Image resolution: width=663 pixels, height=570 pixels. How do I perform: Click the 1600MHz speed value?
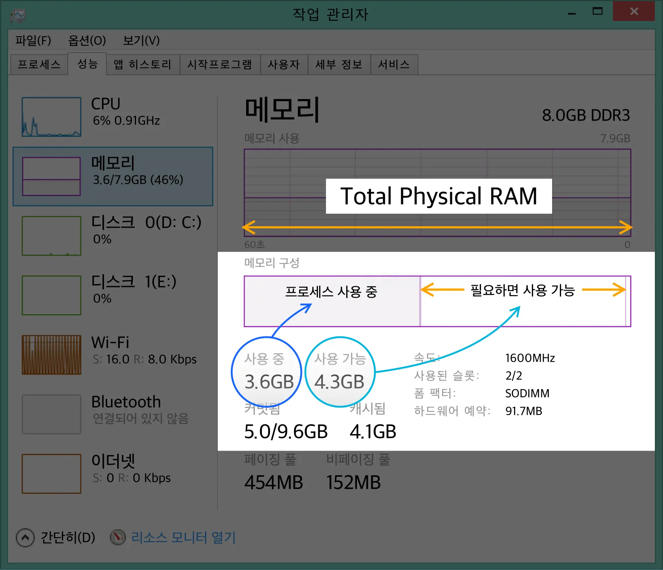[x=530, y=358]
